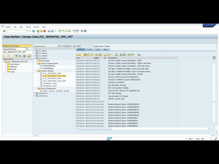This screenshot has height=164, width=219.
Task: Collapse the Service Implementation folder
Action: pos(37,63)
